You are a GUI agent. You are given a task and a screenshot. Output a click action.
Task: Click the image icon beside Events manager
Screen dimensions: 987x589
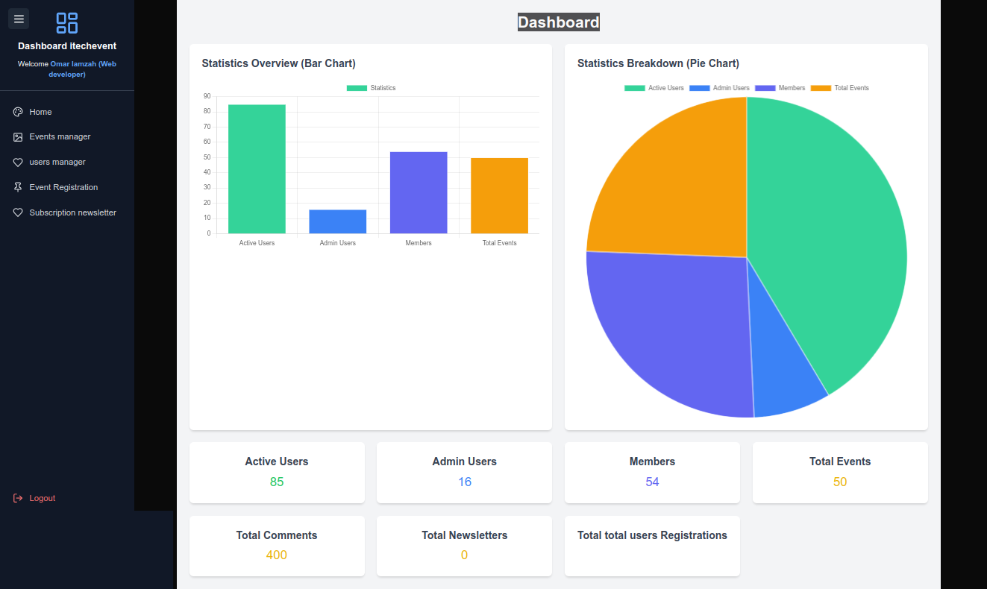click(x=18, y=137)
